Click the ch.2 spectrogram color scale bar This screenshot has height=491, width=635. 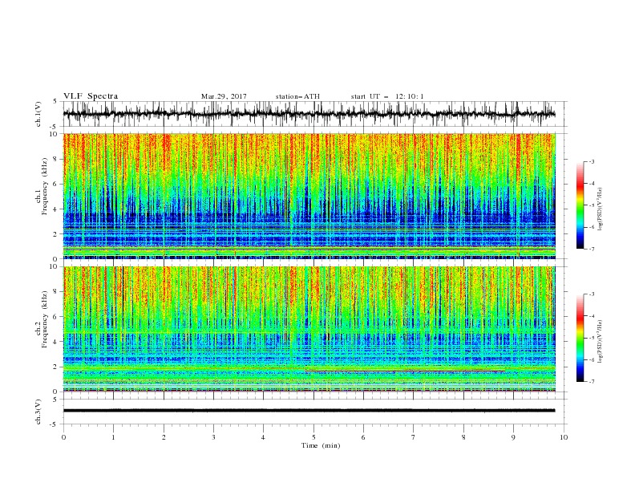coord(580,338)
